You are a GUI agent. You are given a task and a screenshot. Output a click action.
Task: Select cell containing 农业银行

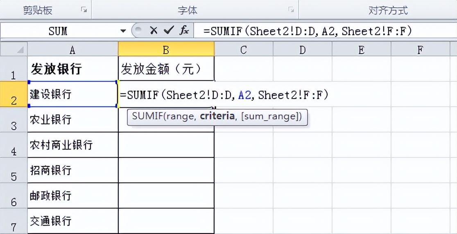coord(72,119)
